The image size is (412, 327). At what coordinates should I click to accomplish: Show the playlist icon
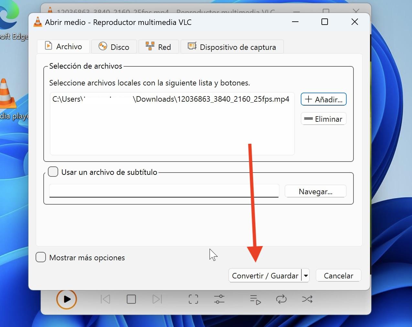click(255, 299)
